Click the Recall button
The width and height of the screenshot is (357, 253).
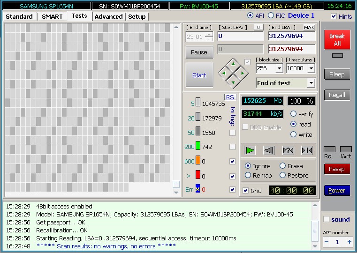[337, 95]
